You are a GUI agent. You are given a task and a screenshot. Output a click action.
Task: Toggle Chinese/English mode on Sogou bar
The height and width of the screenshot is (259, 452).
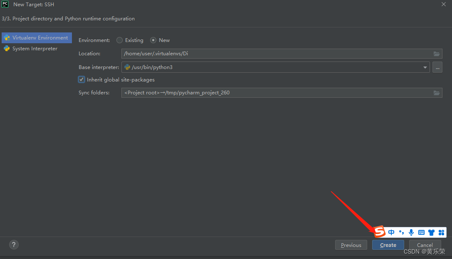[391, 232]
